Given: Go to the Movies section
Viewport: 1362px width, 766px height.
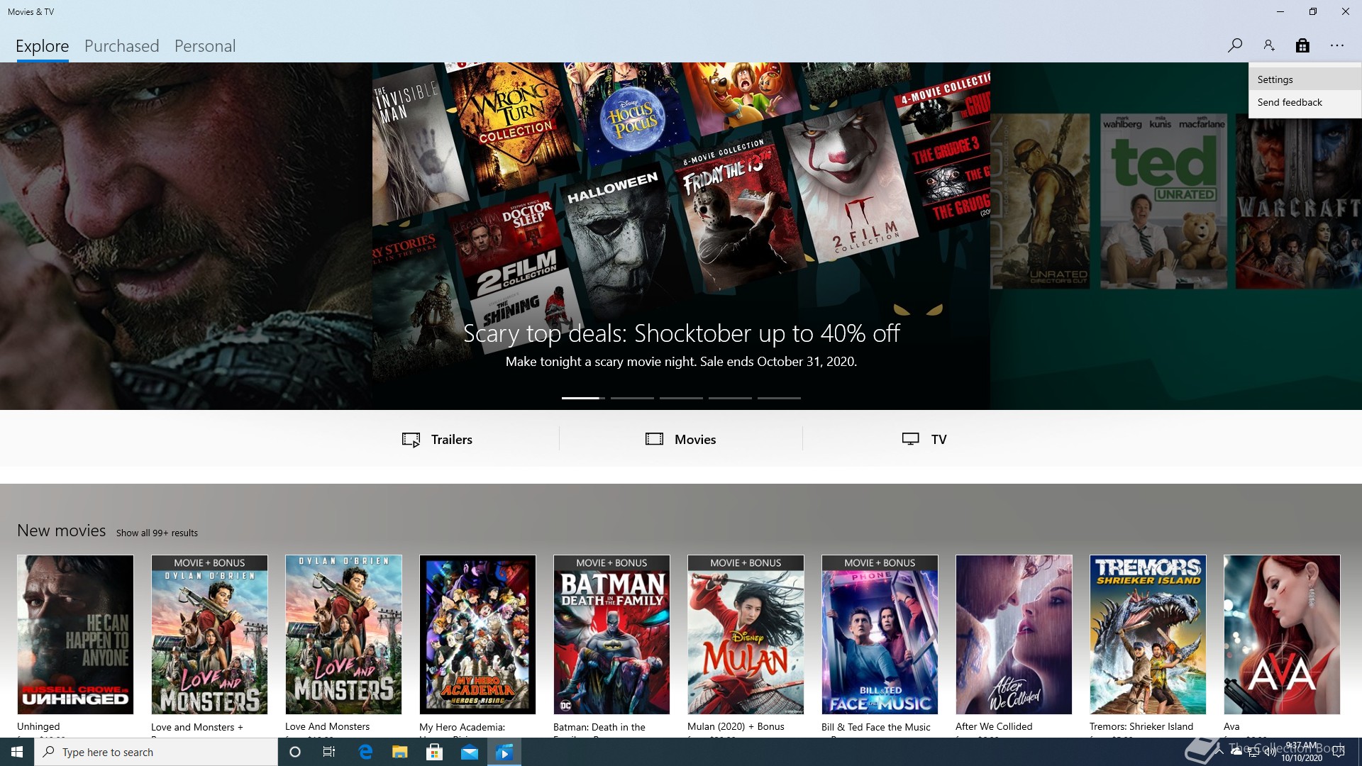Looking at the screenshot, I should [x=681, y=440].
